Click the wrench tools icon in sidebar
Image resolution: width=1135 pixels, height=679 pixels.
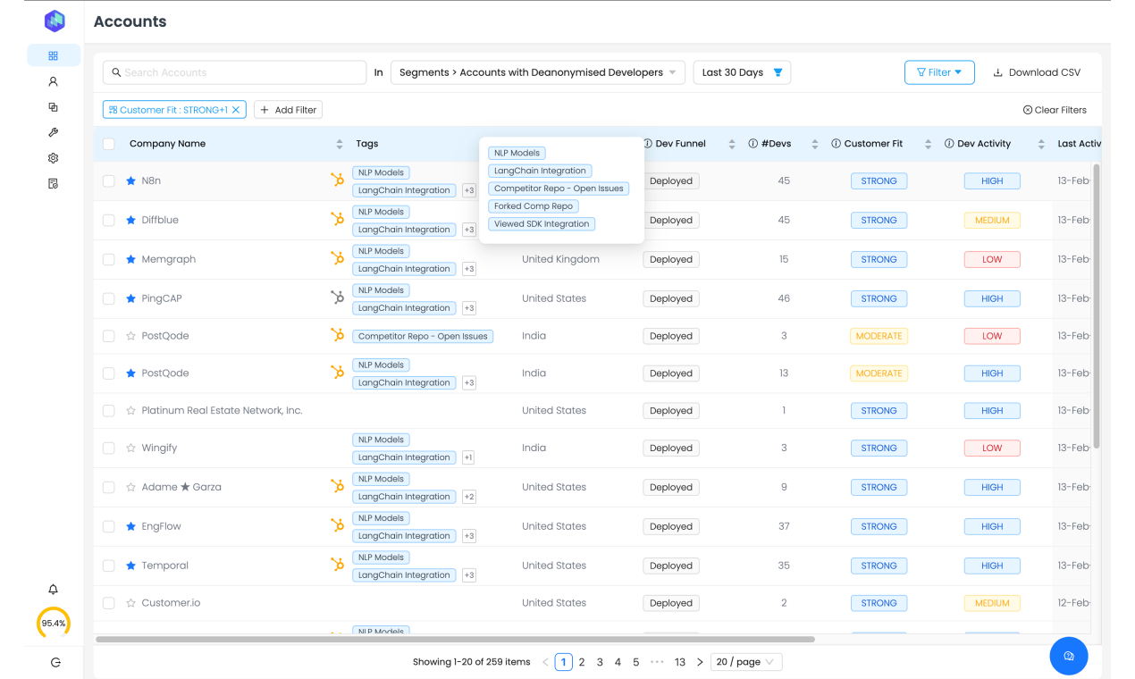[53, 132]
